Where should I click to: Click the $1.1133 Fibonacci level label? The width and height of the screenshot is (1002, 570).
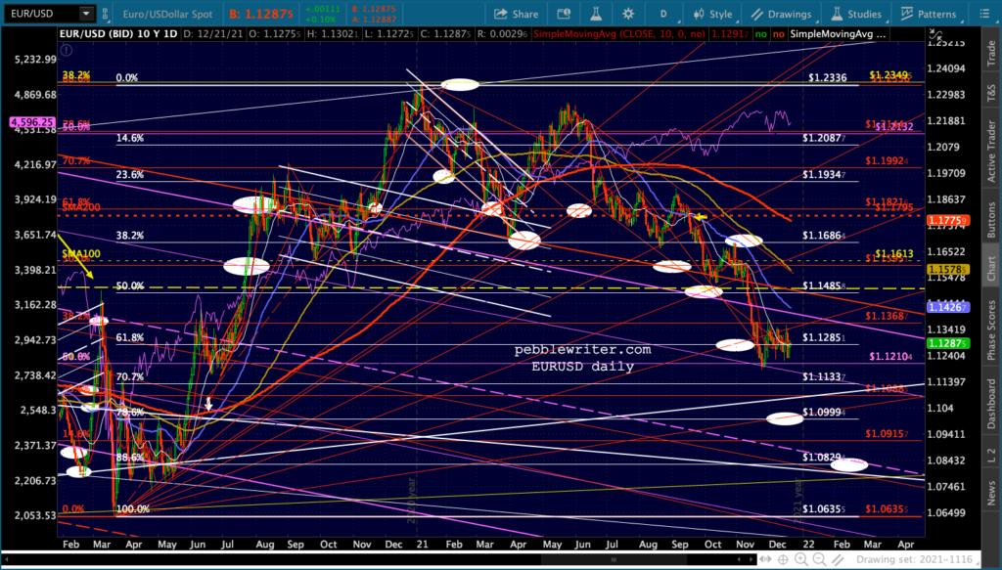[824, 377]
